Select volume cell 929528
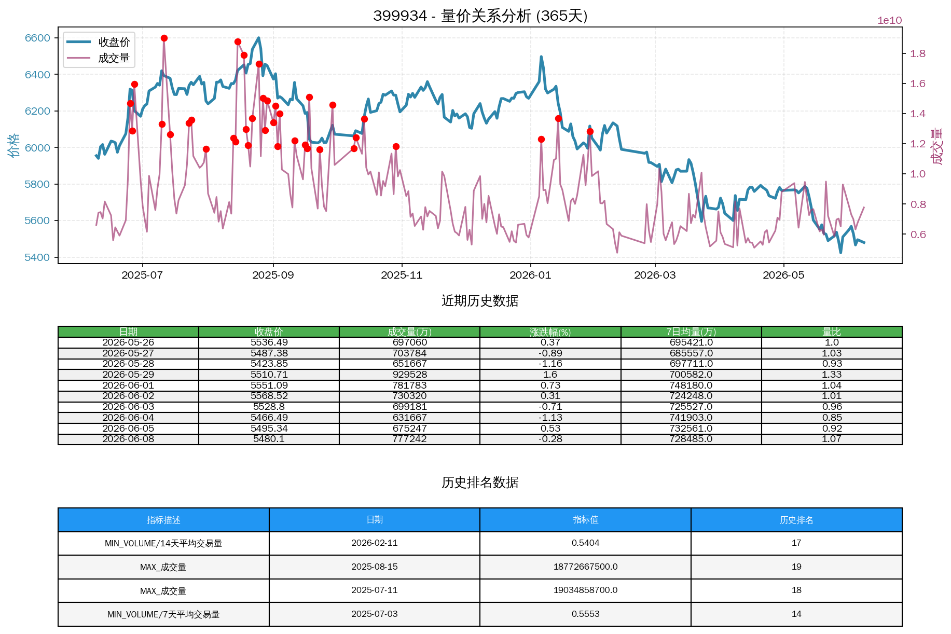The image size is (951, 634). click(409, 375)
